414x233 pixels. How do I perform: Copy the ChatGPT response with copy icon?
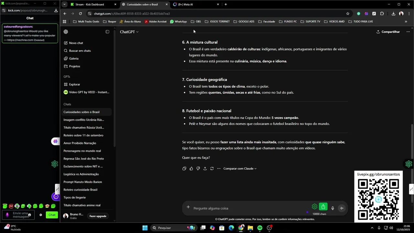184,169
